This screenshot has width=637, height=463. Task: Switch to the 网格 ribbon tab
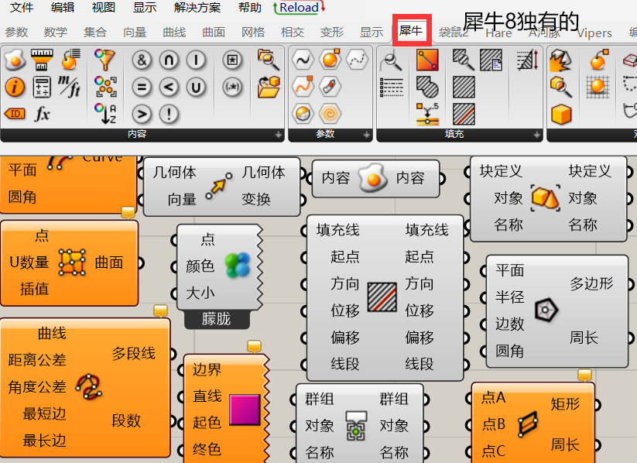[x=253, y=32]
